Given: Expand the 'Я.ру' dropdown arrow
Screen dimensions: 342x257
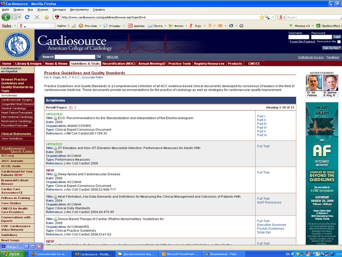Looking at the screenshot, I should [205, 26].
